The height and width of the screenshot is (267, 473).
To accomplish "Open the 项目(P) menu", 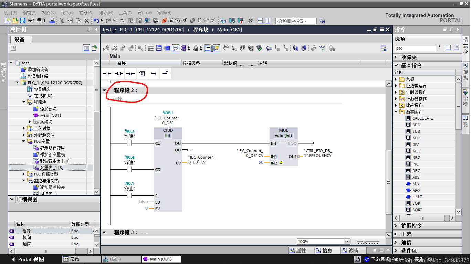I will (x=11, y=12).
